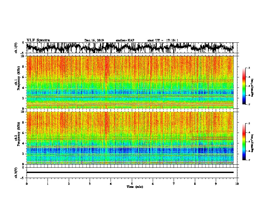This screenshot has width=267, height=206.
Task: Select the date text "Dec. 16, 2019"
Action: pyautogui.click(x=94, y=40)
